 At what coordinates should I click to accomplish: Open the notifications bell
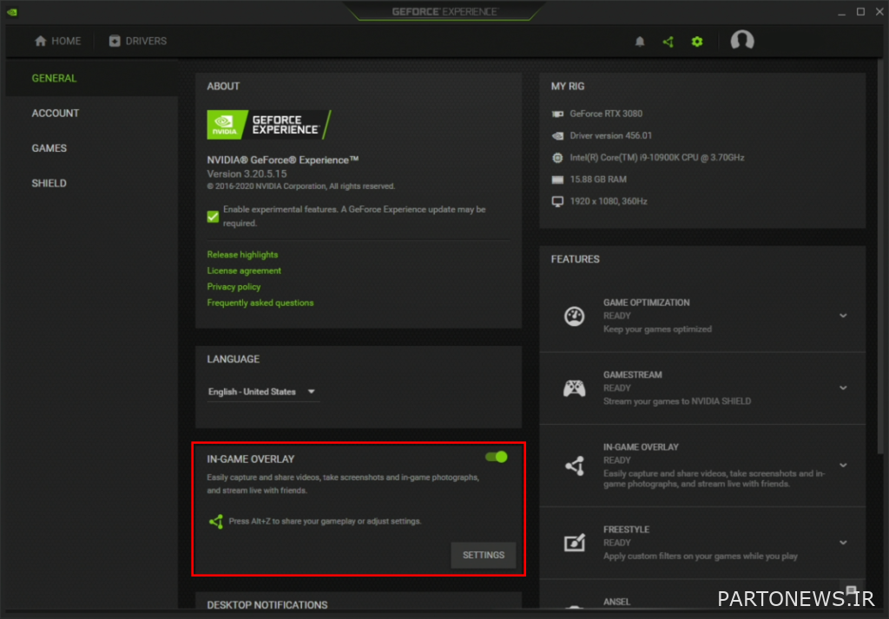(x=640, y=42)
